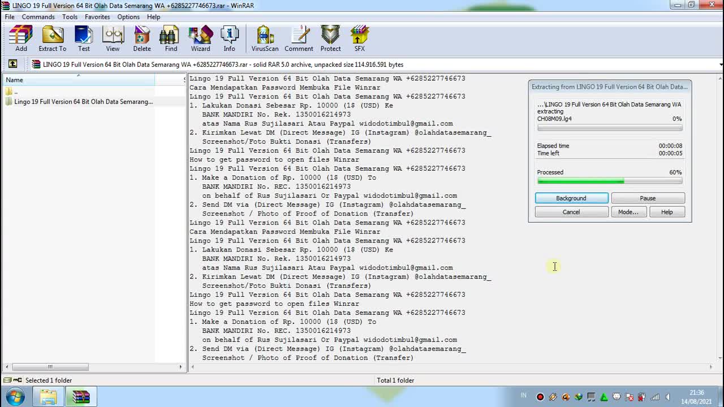This screenshot has width=724, height=407.
Task: Click the archive path text in address bar
Action: pyautogui.click(x=223, y=64)
